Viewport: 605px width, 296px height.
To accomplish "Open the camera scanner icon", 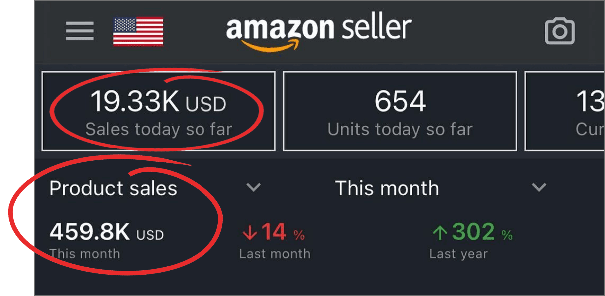I will (559, 32).
